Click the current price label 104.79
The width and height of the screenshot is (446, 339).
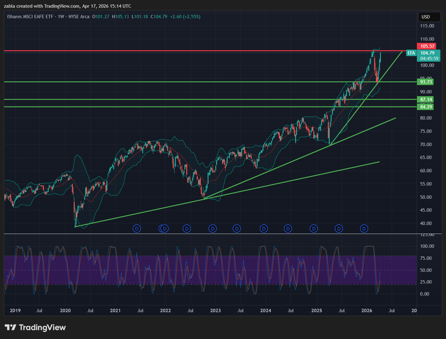(427, 53)
